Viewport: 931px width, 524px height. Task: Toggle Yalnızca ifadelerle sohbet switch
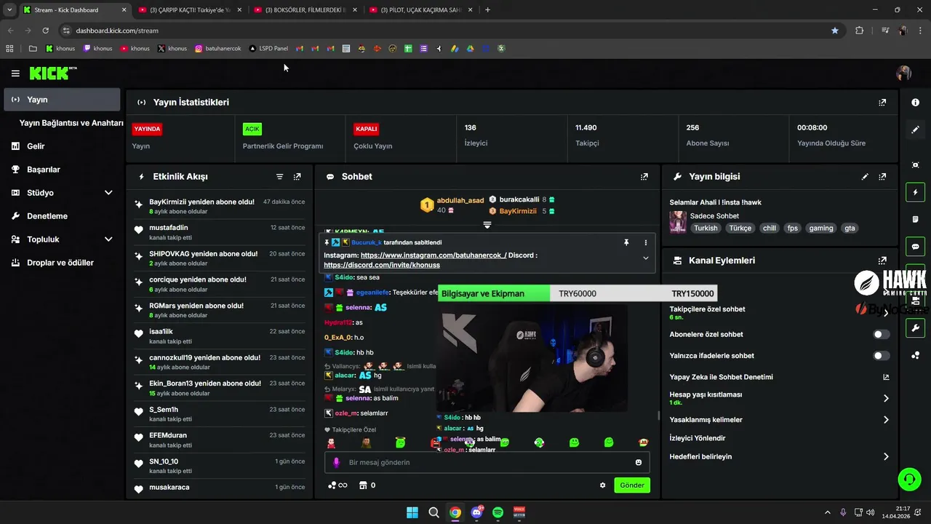click(882, 356)
